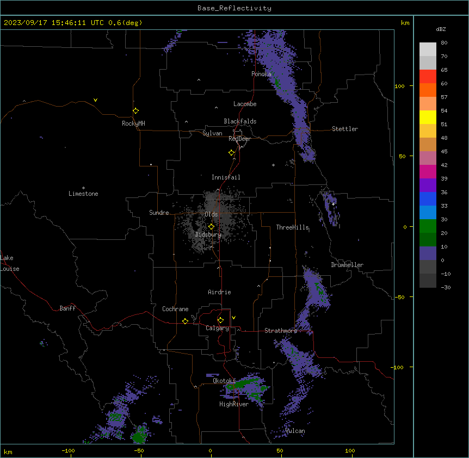Image resolution: width=469 pixels, height=458 pixels.
Task: Click the magenta 42 dBZ legend swatch
Action: (428, 171)
